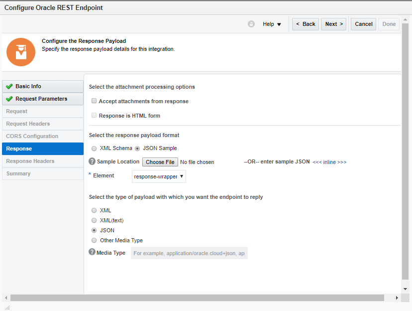Screen dimensions: 412x311
Task: Choose the XML(text) reply payload option
Action: pyautogui.click(x=94, y=220)
